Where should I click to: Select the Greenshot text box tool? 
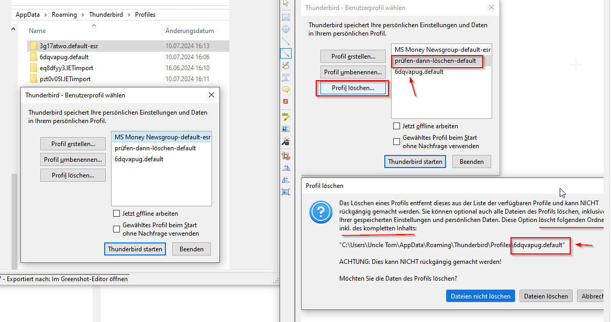coord(286,77)
